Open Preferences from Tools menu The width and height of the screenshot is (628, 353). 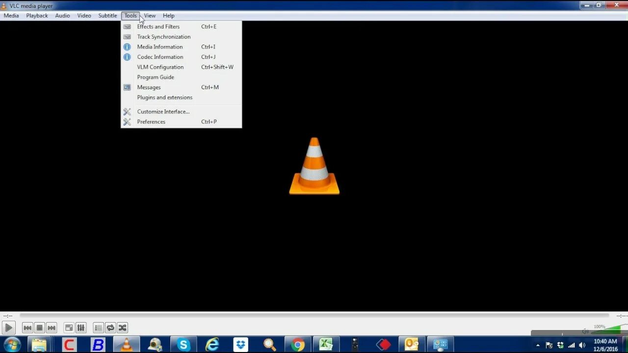click(x=181, y=122)
